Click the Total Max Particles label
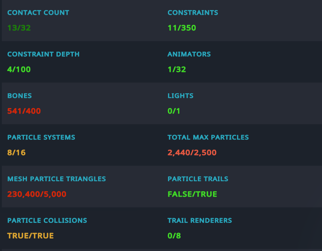 [208, 137]
